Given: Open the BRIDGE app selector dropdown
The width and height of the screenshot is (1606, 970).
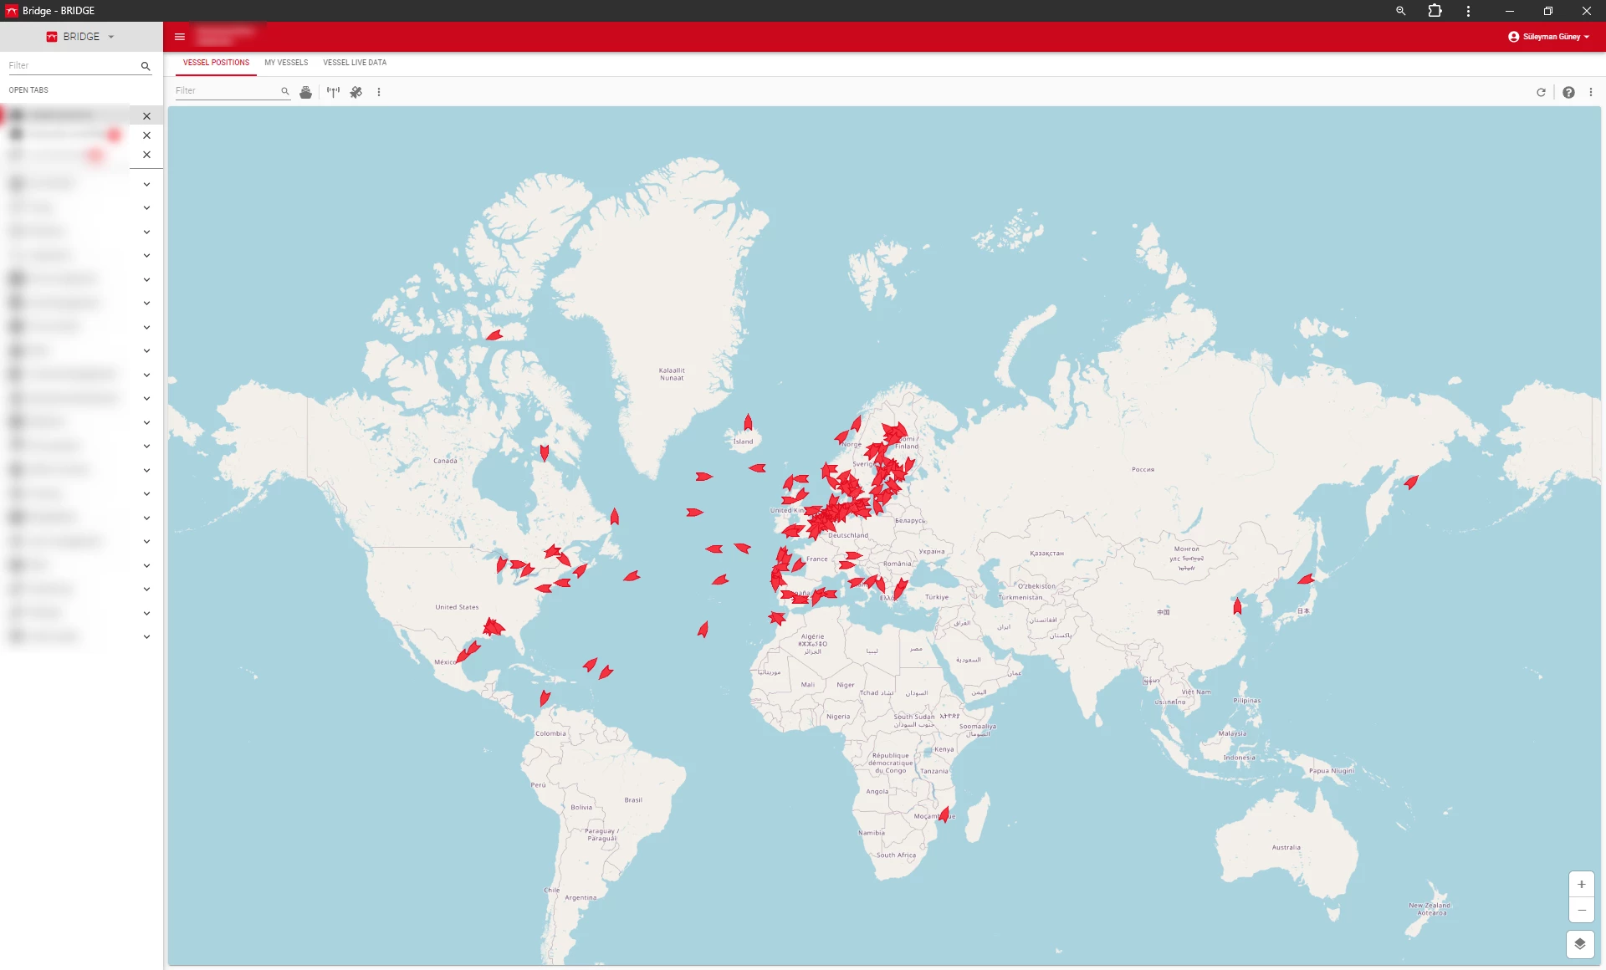Looking at the screenshot, I should (81, 37).
